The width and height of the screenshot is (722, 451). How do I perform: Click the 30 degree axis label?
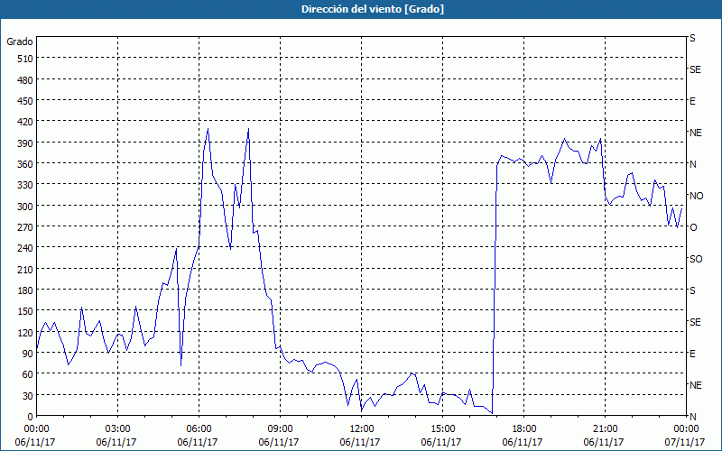click(28, 396)
